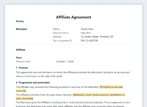The image size is (147, 107).
Task: Click the Term heading
Action: (19, 58)
